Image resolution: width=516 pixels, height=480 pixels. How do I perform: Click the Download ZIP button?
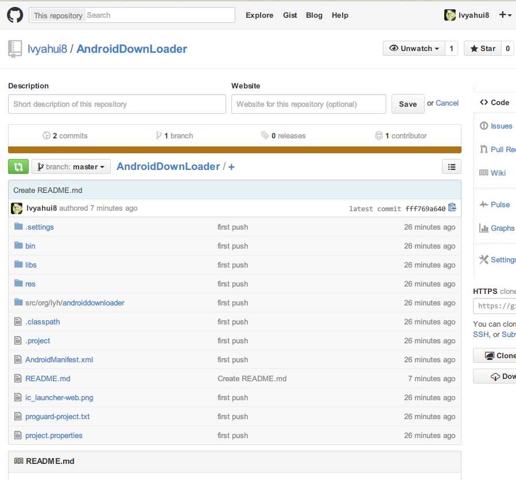click(x=494, y=376)
